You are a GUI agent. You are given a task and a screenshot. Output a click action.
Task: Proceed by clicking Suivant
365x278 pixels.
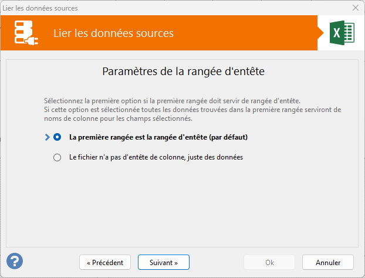(164, 262)
